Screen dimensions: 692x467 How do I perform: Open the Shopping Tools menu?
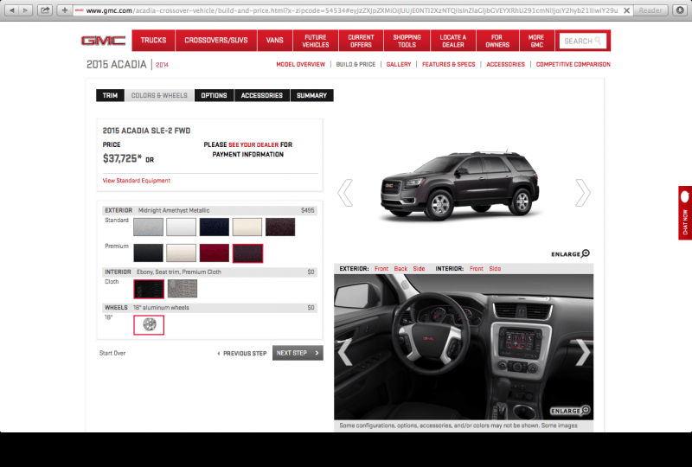coord(407,41)
